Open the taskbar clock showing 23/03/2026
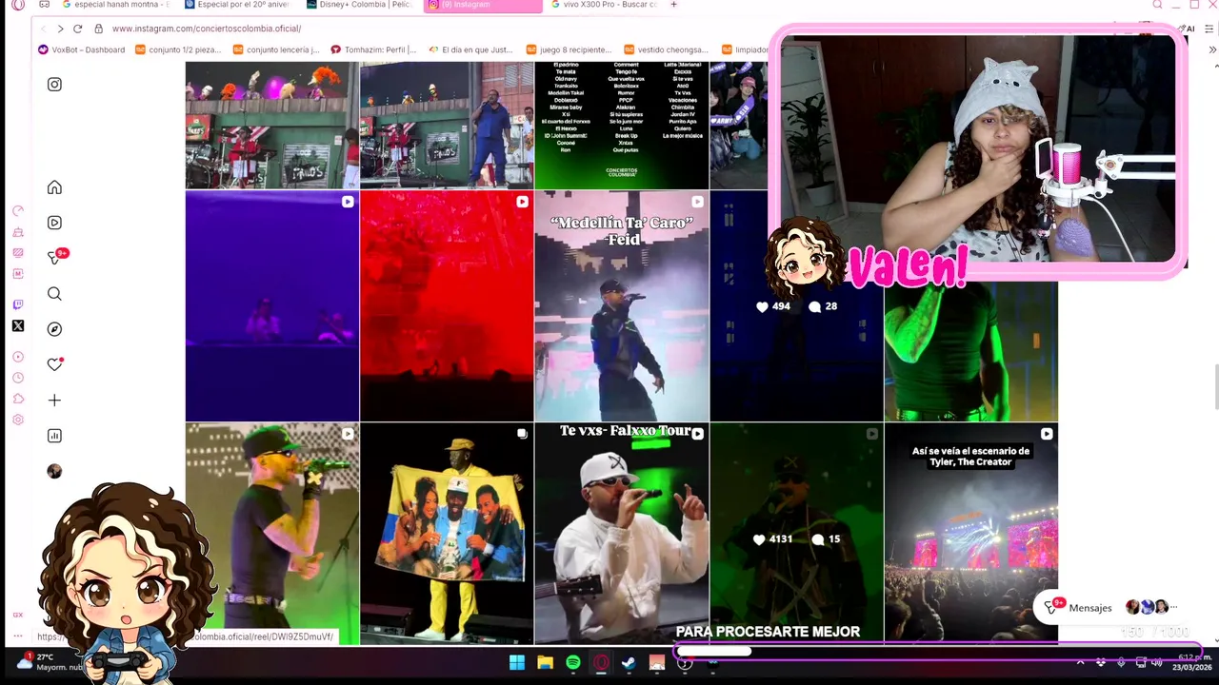 pos(1194,662)
